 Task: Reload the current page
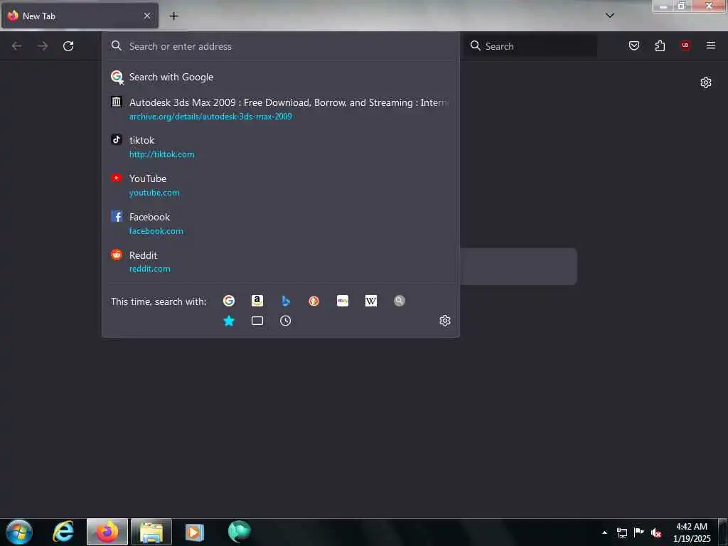pos(68,46)
